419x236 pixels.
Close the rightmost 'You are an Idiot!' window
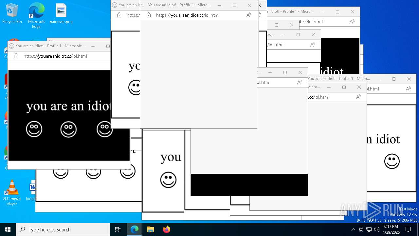pos(409,79)
